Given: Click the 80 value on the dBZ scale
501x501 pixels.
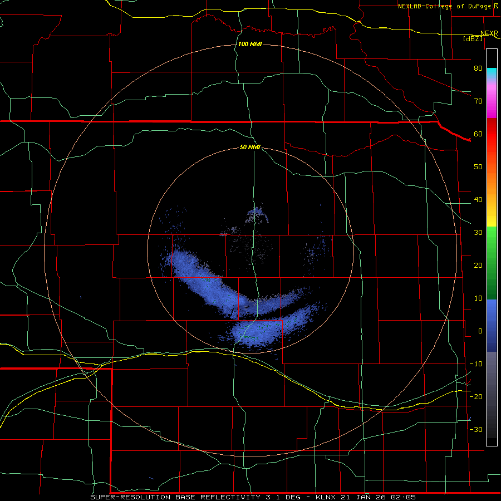Looking at the screenshot, I should pyautogui.click(x=478, y=68).
